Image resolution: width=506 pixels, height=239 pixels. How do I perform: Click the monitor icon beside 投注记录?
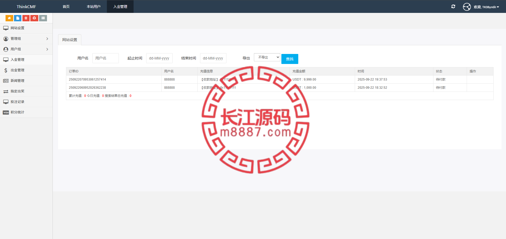click(6, 102)
